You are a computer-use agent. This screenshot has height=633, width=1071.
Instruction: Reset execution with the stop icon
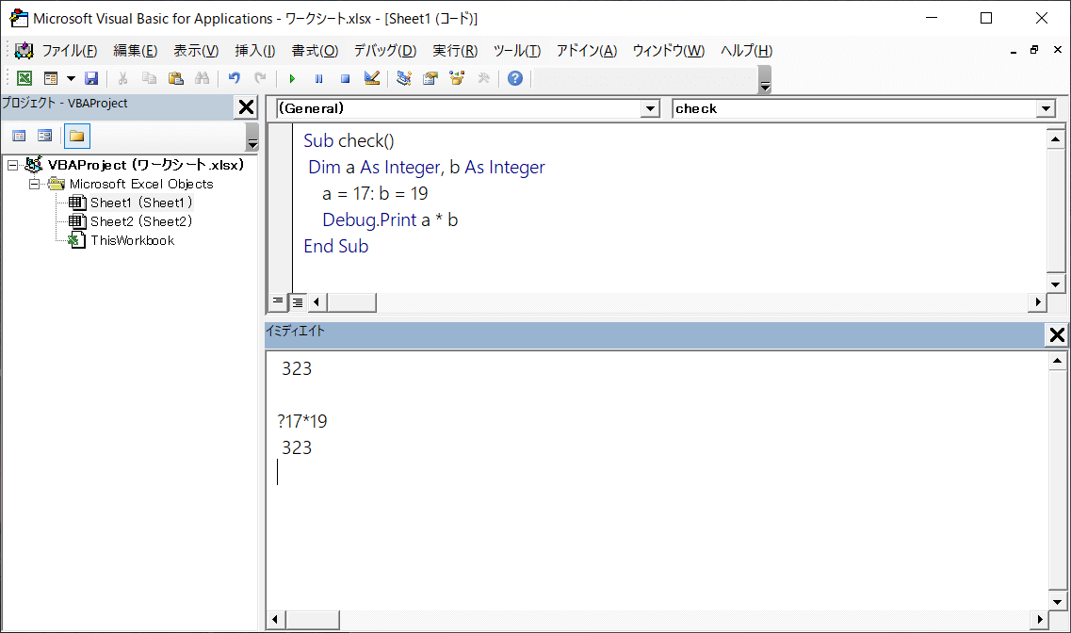tap(345, 78)
